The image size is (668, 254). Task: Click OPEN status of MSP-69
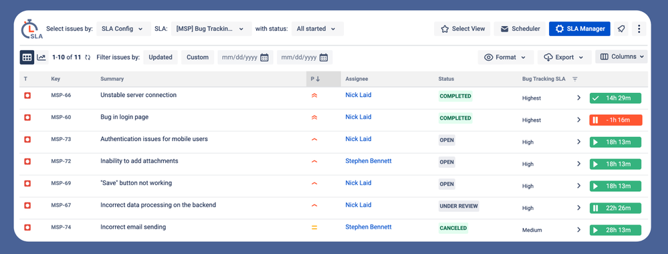click(x=447, y=184)
